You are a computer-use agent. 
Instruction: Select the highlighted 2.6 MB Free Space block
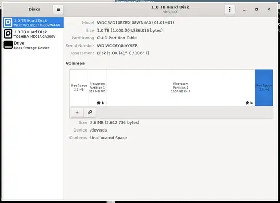point(264,88)
